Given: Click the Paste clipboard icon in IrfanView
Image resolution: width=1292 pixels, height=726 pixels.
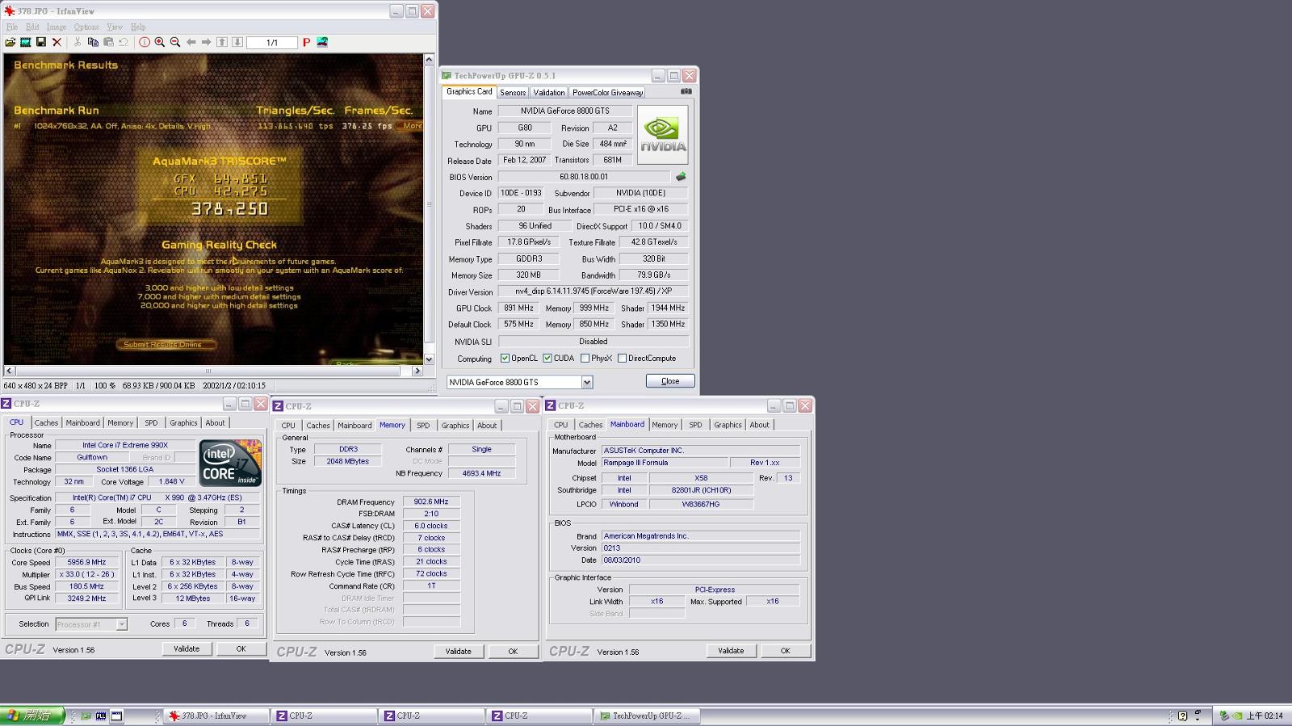Looking at the screenshot, I should 108,42.
